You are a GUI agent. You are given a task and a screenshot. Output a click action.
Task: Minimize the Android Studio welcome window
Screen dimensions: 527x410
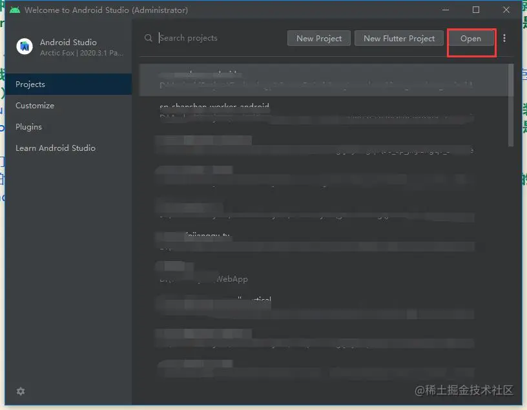coord(446,10)
